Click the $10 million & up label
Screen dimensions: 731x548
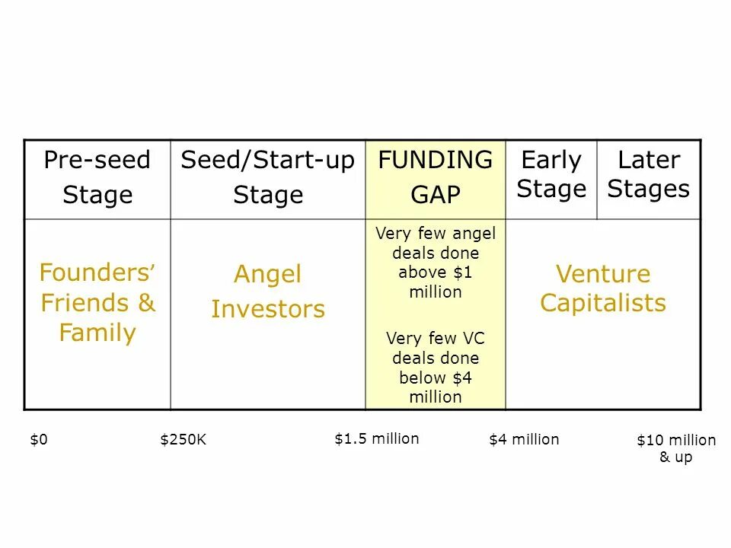coord(676,448)
